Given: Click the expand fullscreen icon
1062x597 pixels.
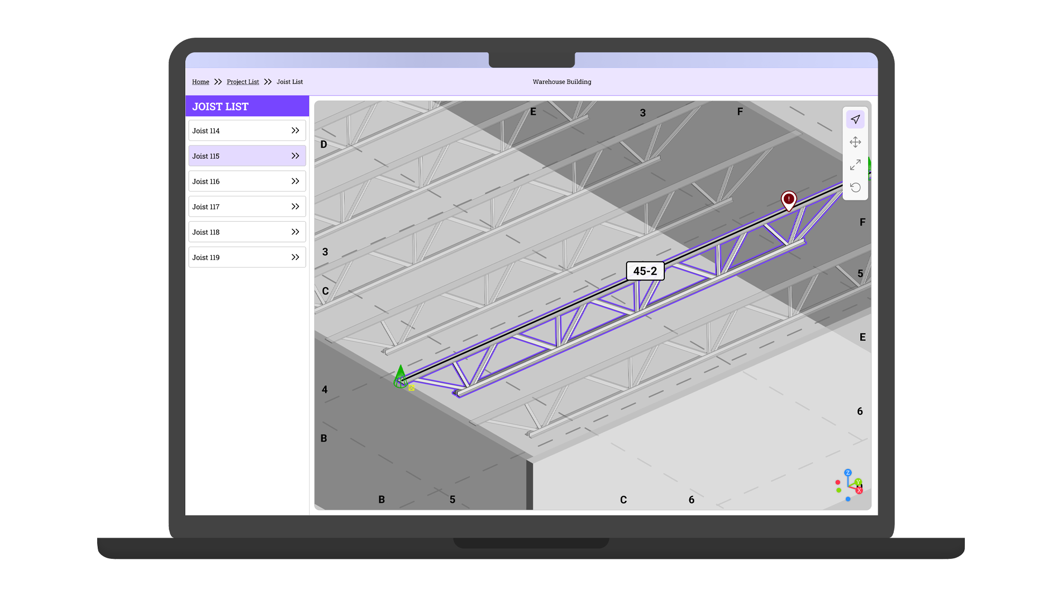Looking at the screenshot, I should pyautogui.click(x=855, y=165).
